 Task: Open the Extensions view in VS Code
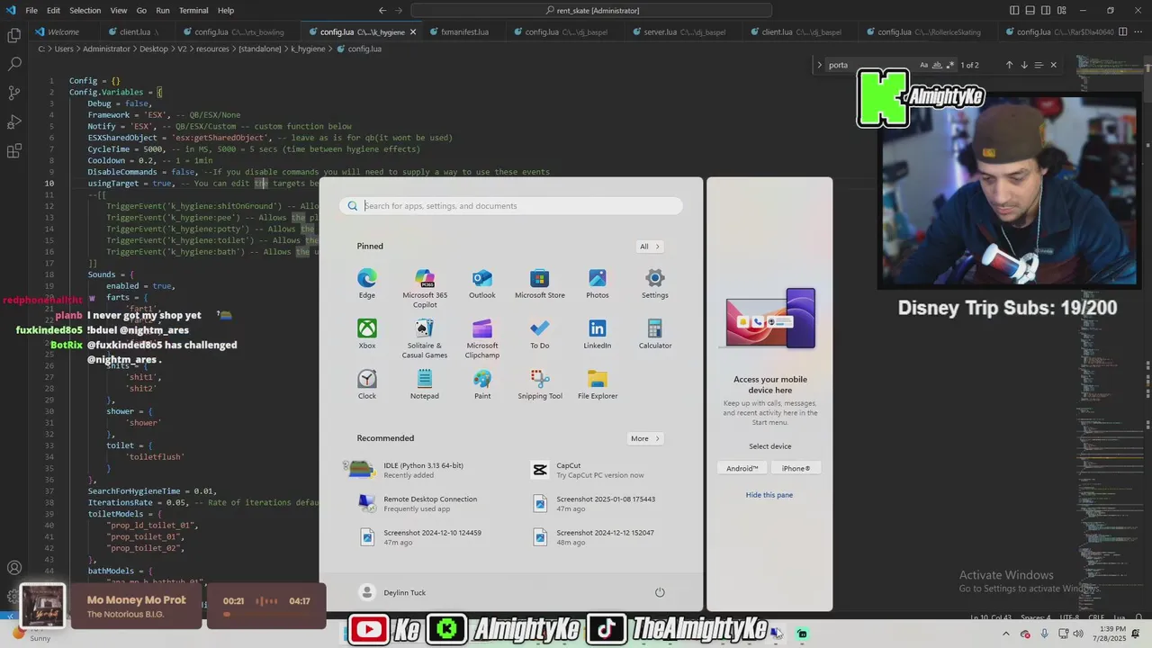click(x=14, y=151)
